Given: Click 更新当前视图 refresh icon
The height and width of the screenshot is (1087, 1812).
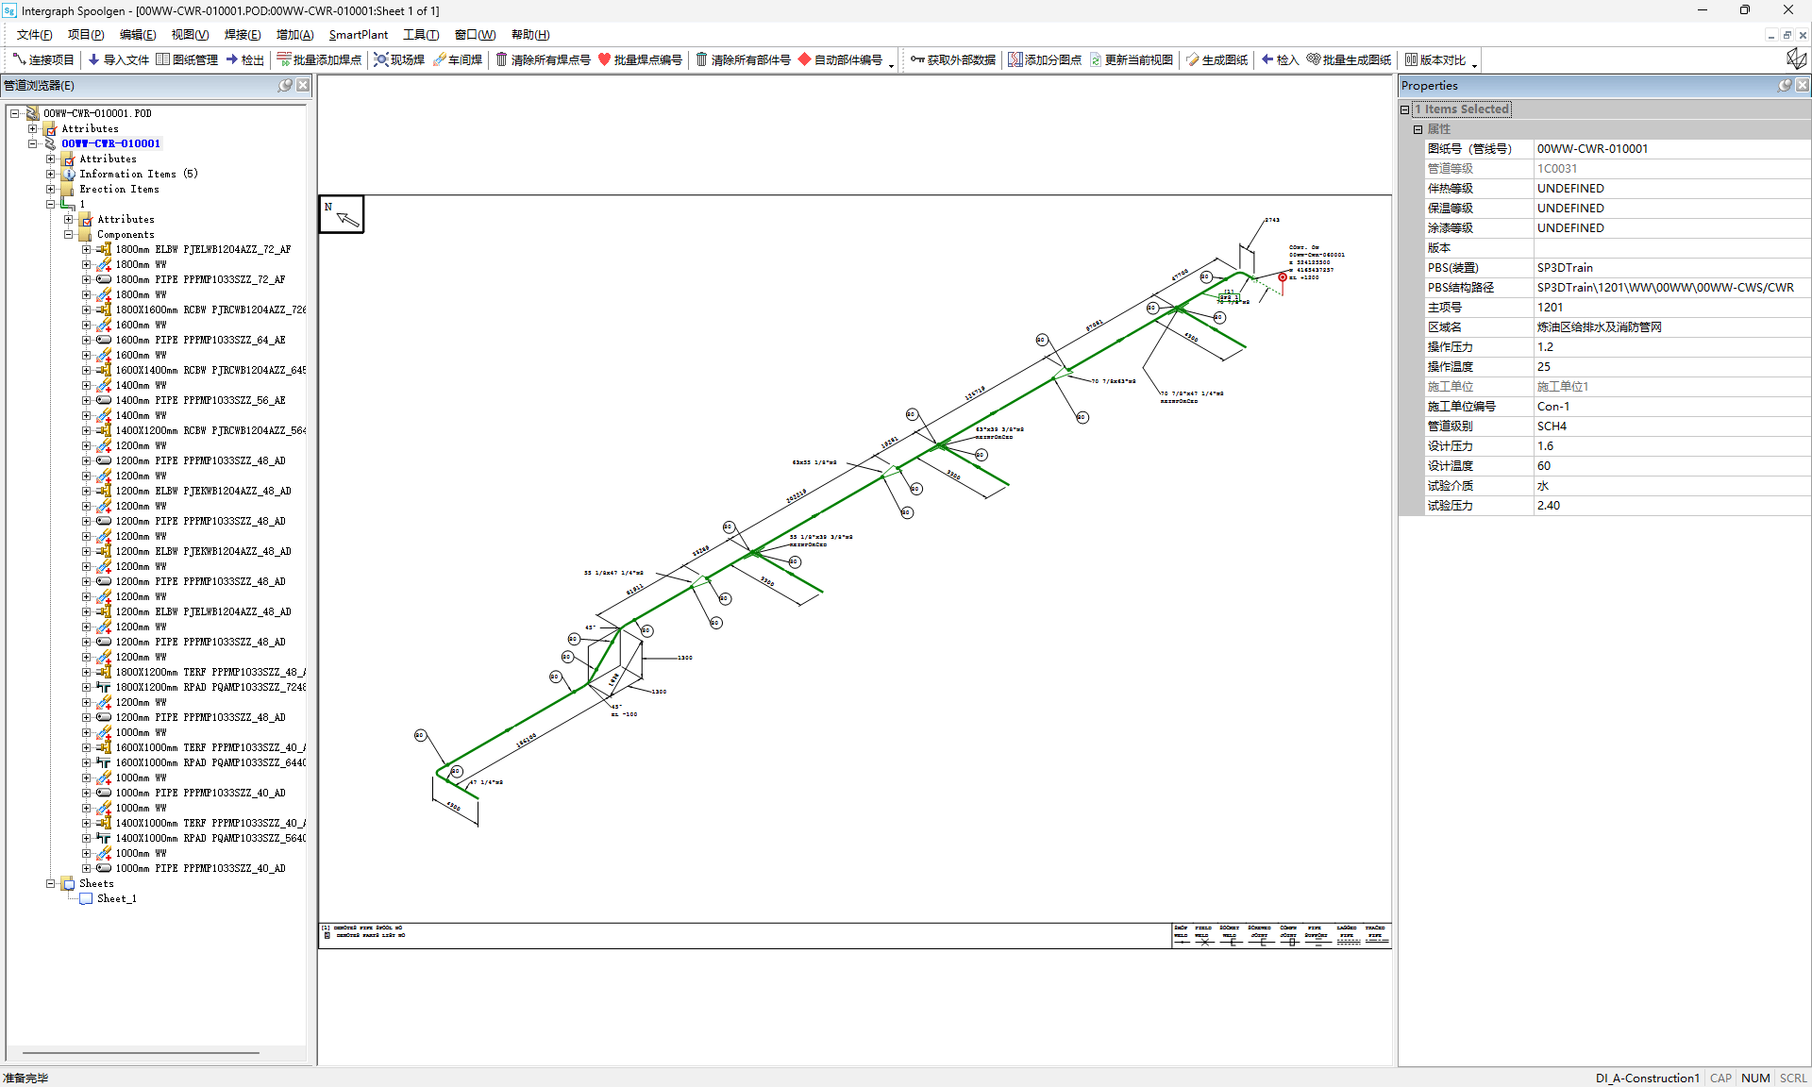Looking at the screenshot, I should tap(1096, 59).
